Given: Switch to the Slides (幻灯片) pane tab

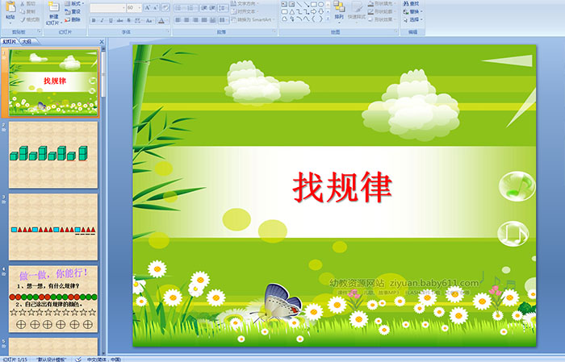Looking at the screenshot, I should pyautogui.click(x=10, y=42).
